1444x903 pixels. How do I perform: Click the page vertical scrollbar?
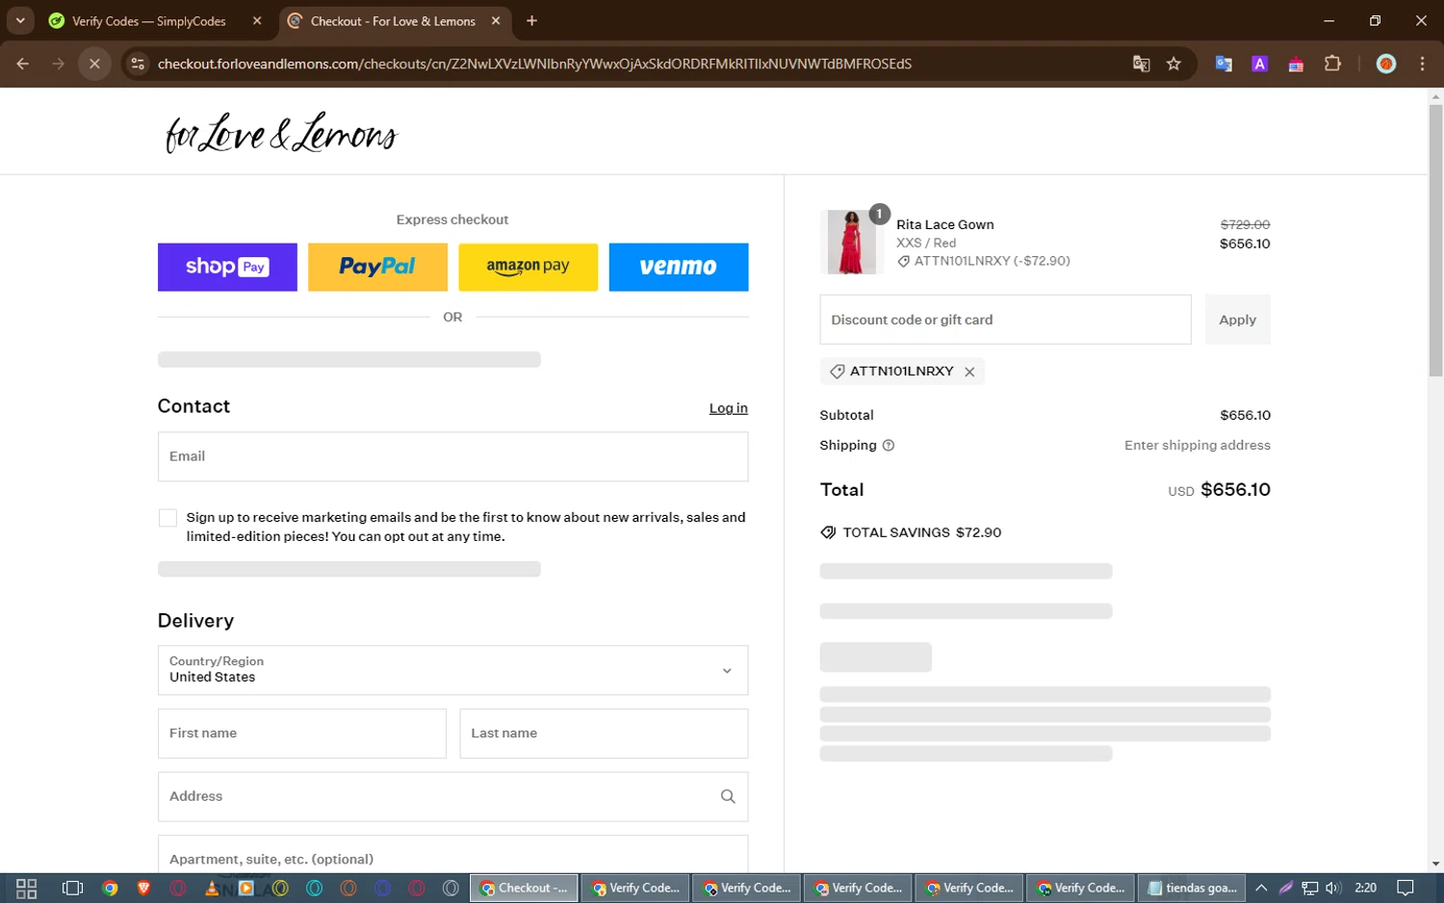pos(1435,240)
